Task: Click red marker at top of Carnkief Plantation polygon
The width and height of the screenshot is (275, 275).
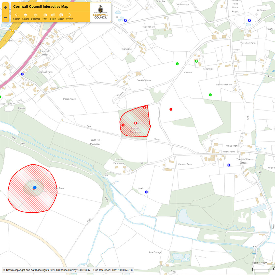Action: [x=144, y=107]
